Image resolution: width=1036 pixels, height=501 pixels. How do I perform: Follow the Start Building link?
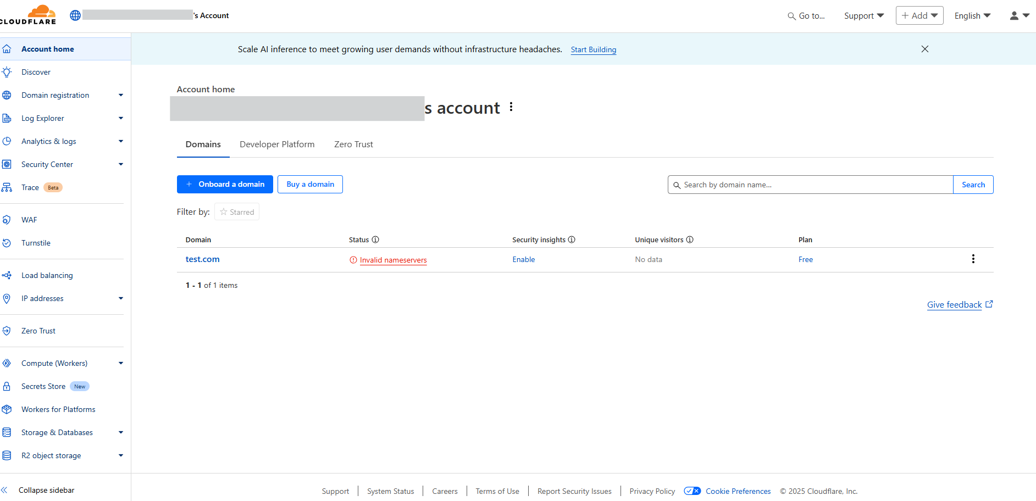[x=594, y=49]
